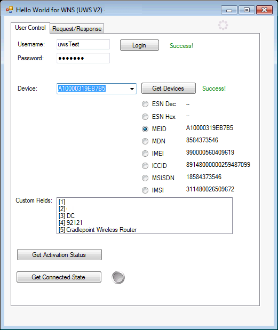Click into the Username input field
This screenshot has width=278, height=330.
click(x=83, y=44)
